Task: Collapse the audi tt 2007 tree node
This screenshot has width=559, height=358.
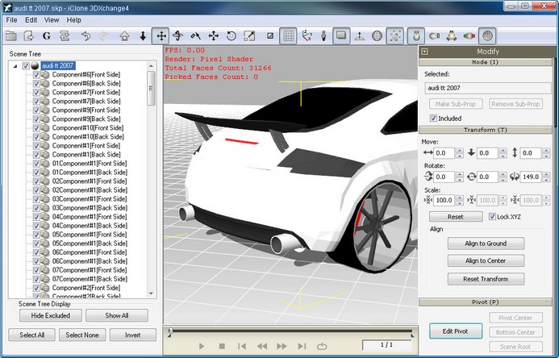Action: click(x=17, y=66)
